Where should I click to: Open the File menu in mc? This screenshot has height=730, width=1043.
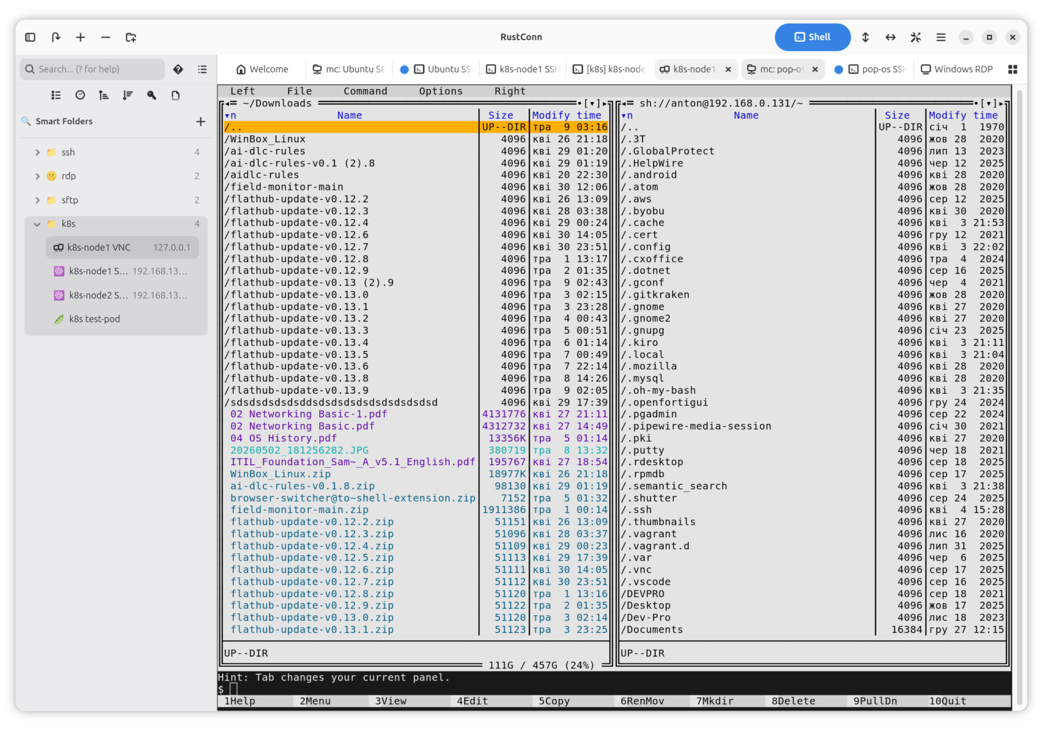[299, 91]
